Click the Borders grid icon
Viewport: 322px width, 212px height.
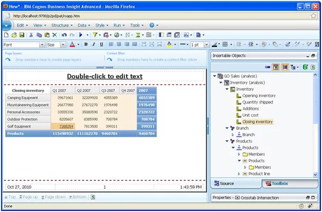225,45
